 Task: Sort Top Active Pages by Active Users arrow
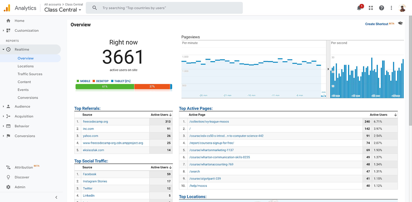[396, 115]
